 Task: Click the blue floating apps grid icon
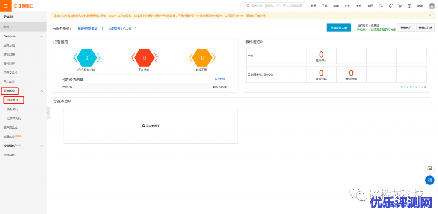429,180
